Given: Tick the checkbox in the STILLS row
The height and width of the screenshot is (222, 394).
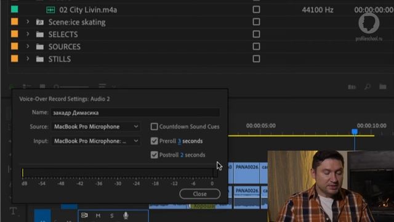Looking at the screenshot, I should pyautogui.click(x=256, y=59).
